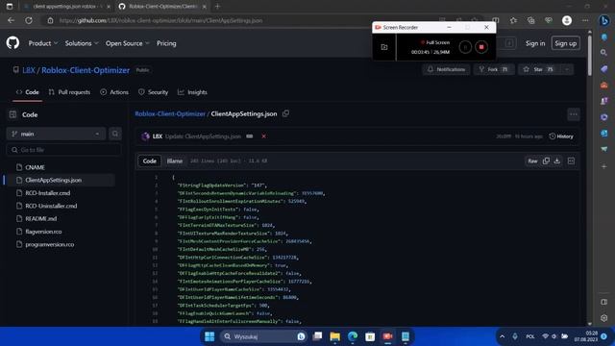Show hidden system tray icons
615x346 pixels.
(502, 336)
